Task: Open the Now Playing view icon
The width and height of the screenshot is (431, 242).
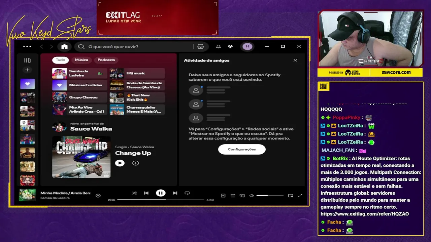Action: click(x=223, y=196)
